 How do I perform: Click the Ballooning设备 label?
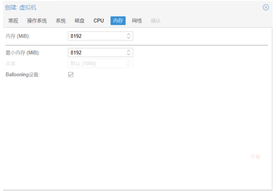point(23,75)
